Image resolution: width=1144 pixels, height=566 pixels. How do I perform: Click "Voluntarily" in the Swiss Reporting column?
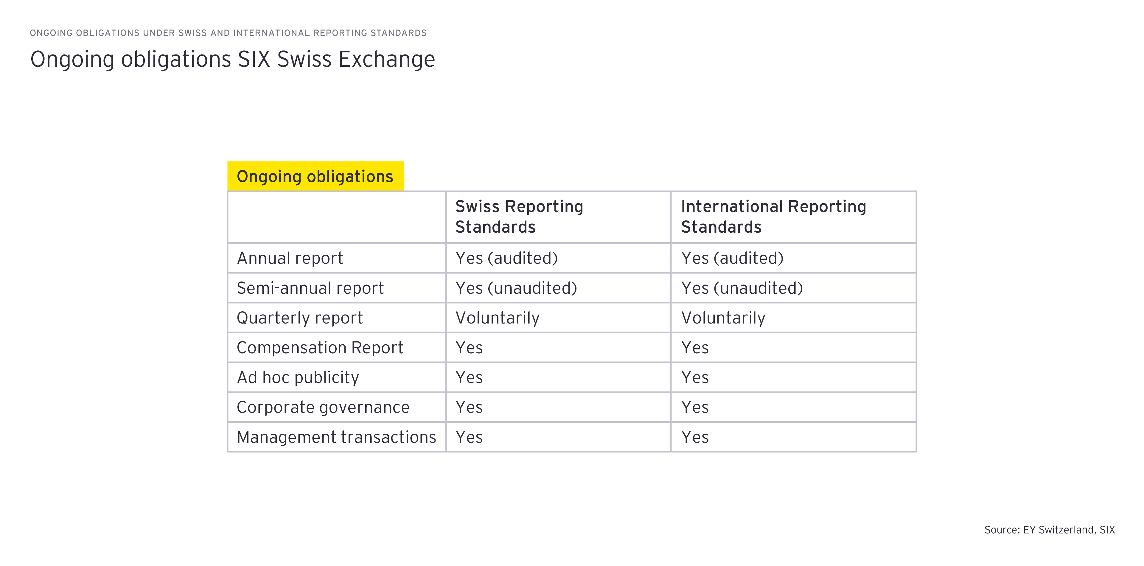498,318
